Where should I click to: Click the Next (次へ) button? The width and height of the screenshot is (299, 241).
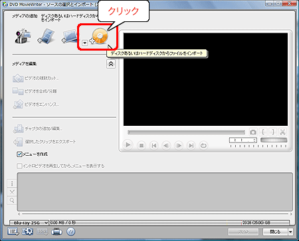(243, 232)
